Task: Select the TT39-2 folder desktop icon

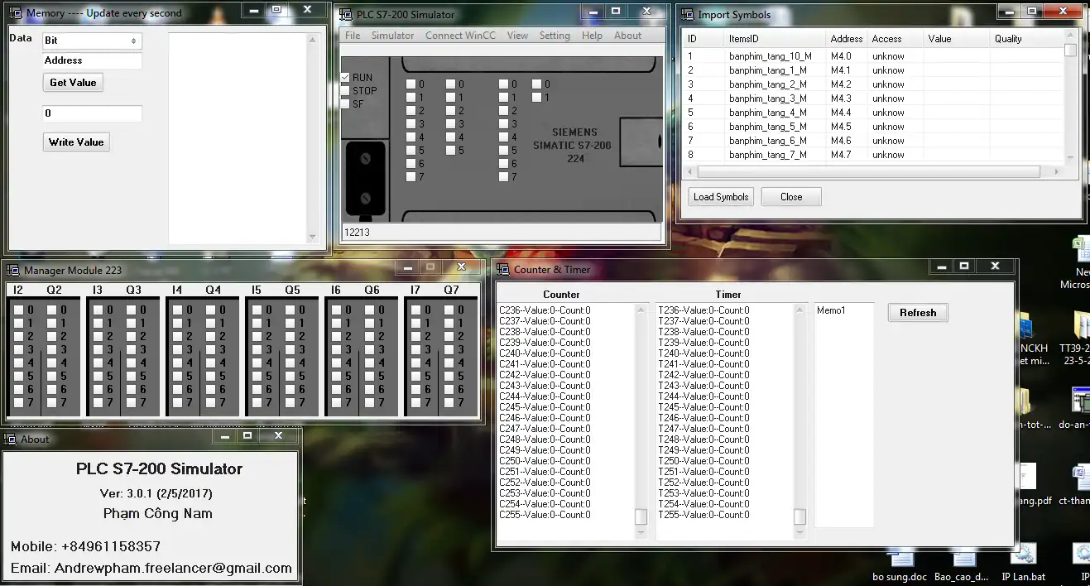Action: point(1076,339)
